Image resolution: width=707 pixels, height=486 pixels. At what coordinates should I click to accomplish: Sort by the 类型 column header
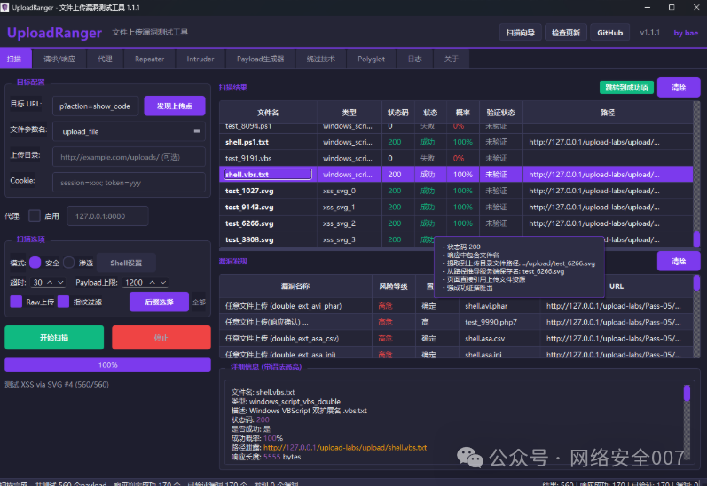[349, 113]
